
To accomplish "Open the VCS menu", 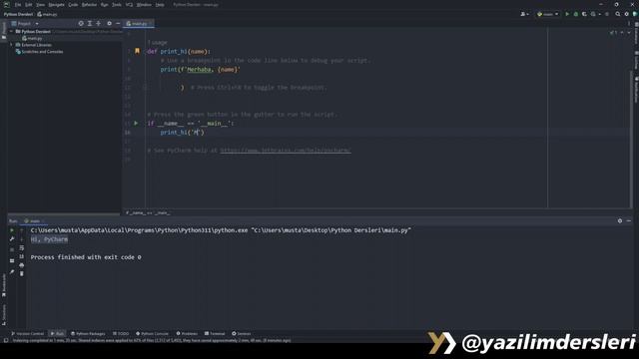I will click(x=129, y=4).
